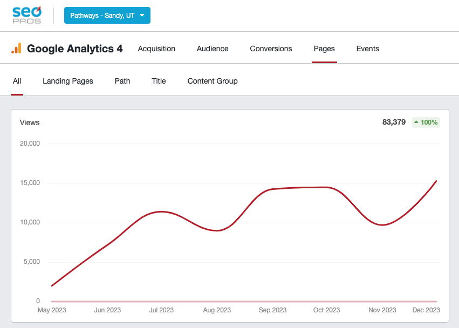This screenshot has width=459, height=328.
Task: Click the 100% change badge
Action: point(426,122)
